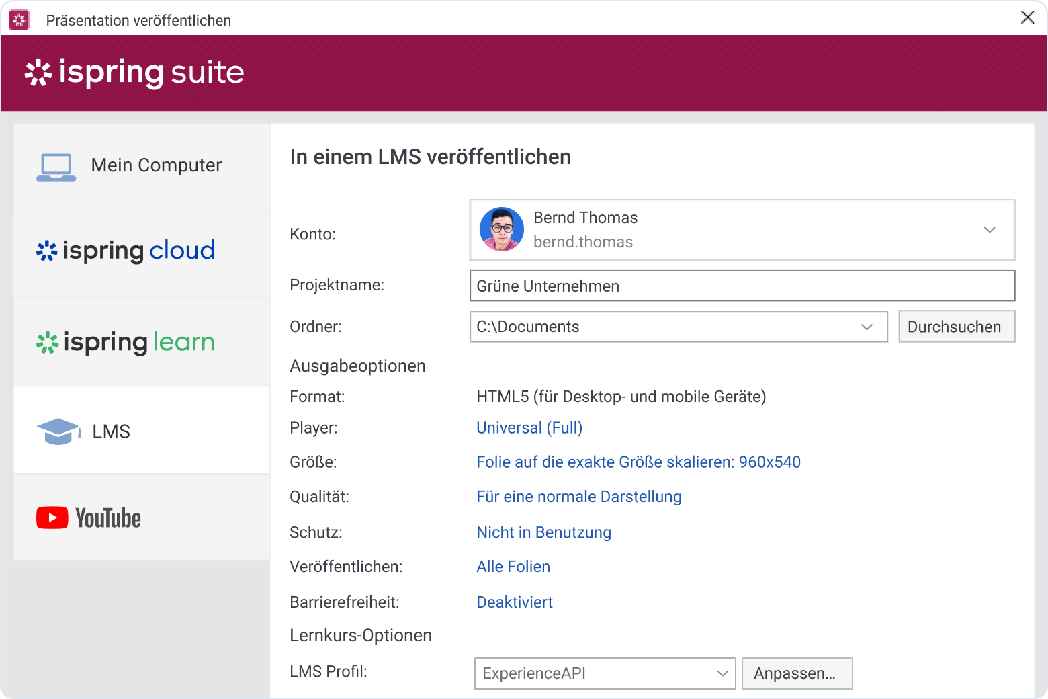The image size is (1048, 699).
Task: Edit the Projektname field Grüne Unternehmen
Action: [x=742, y=285]
